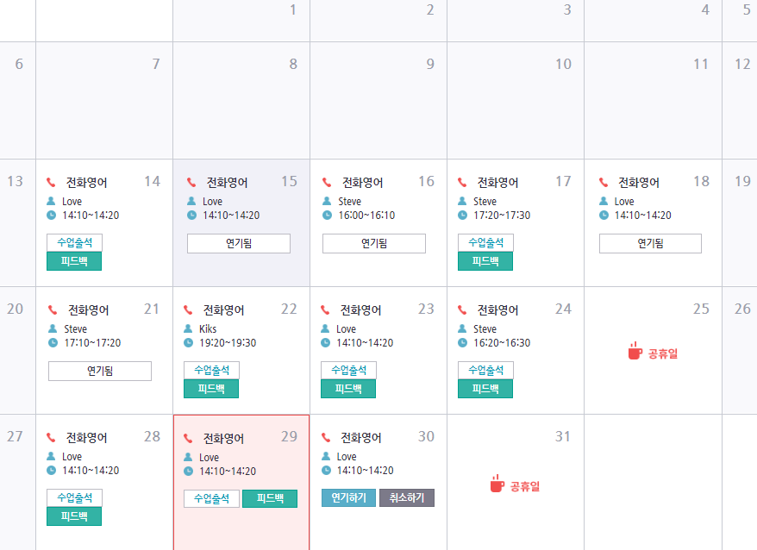The image size is (757, 550).
Task: Click the holiday coffee cup icon on day 25
Action: point(635,351)
